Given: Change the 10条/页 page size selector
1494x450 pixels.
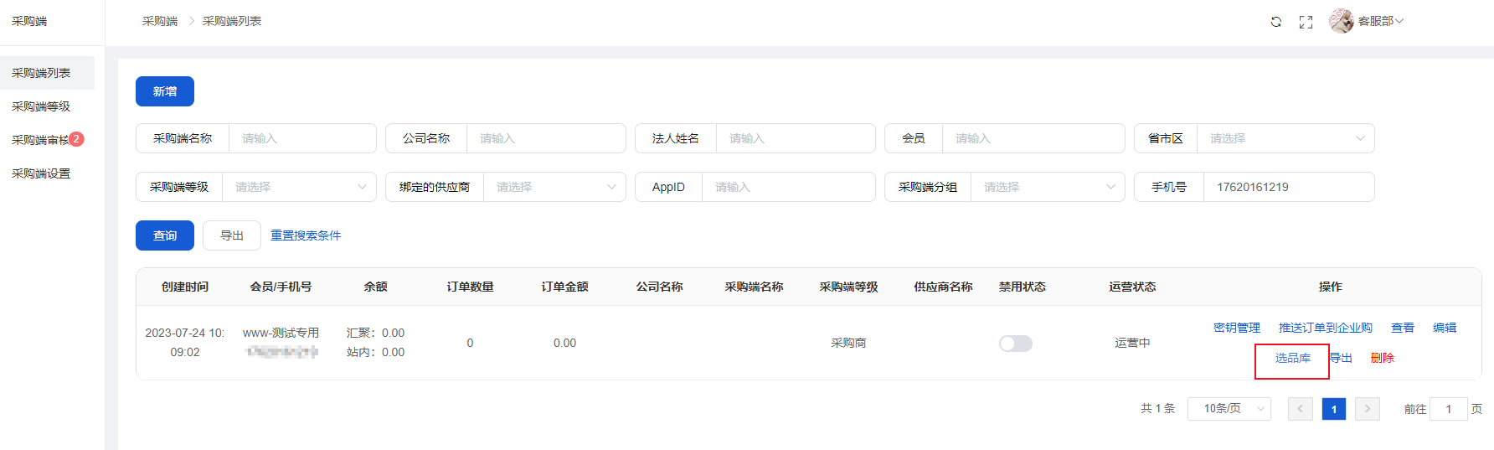Looking at the screenshot, I should 1229,409.
